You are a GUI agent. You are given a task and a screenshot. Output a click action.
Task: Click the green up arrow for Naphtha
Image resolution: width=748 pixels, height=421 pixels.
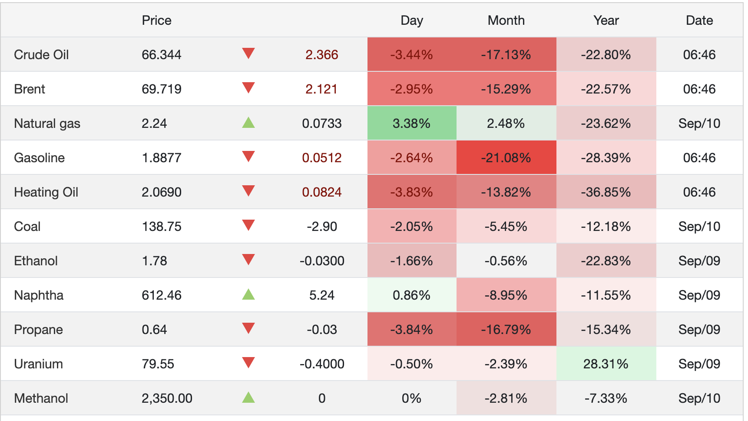(x=248, y=294)
